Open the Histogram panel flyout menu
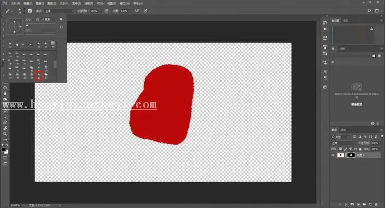 point(381,20)
